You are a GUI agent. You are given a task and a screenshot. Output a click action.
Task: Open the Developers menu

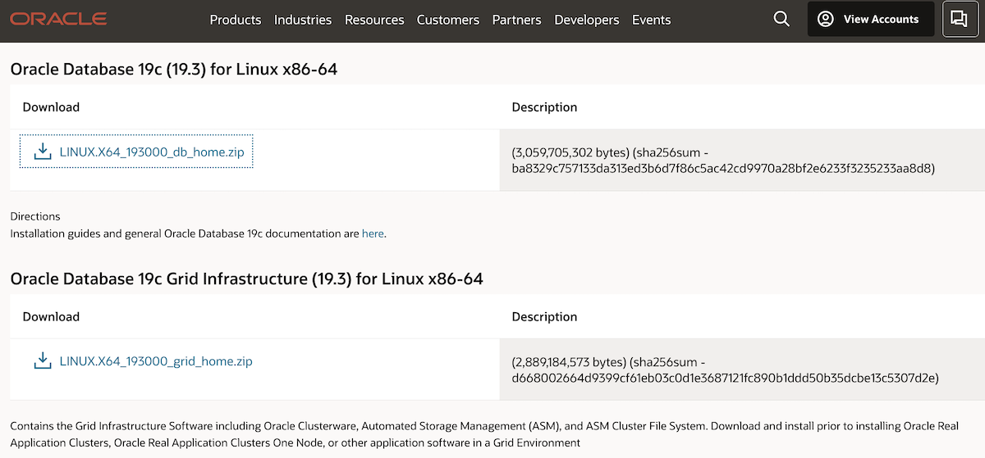coord(587,20)
